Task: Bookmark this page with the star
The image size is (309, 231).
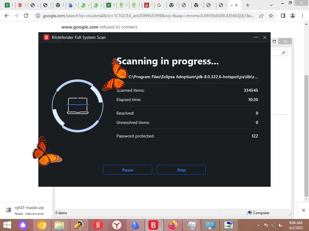Action: pos(271,16)
